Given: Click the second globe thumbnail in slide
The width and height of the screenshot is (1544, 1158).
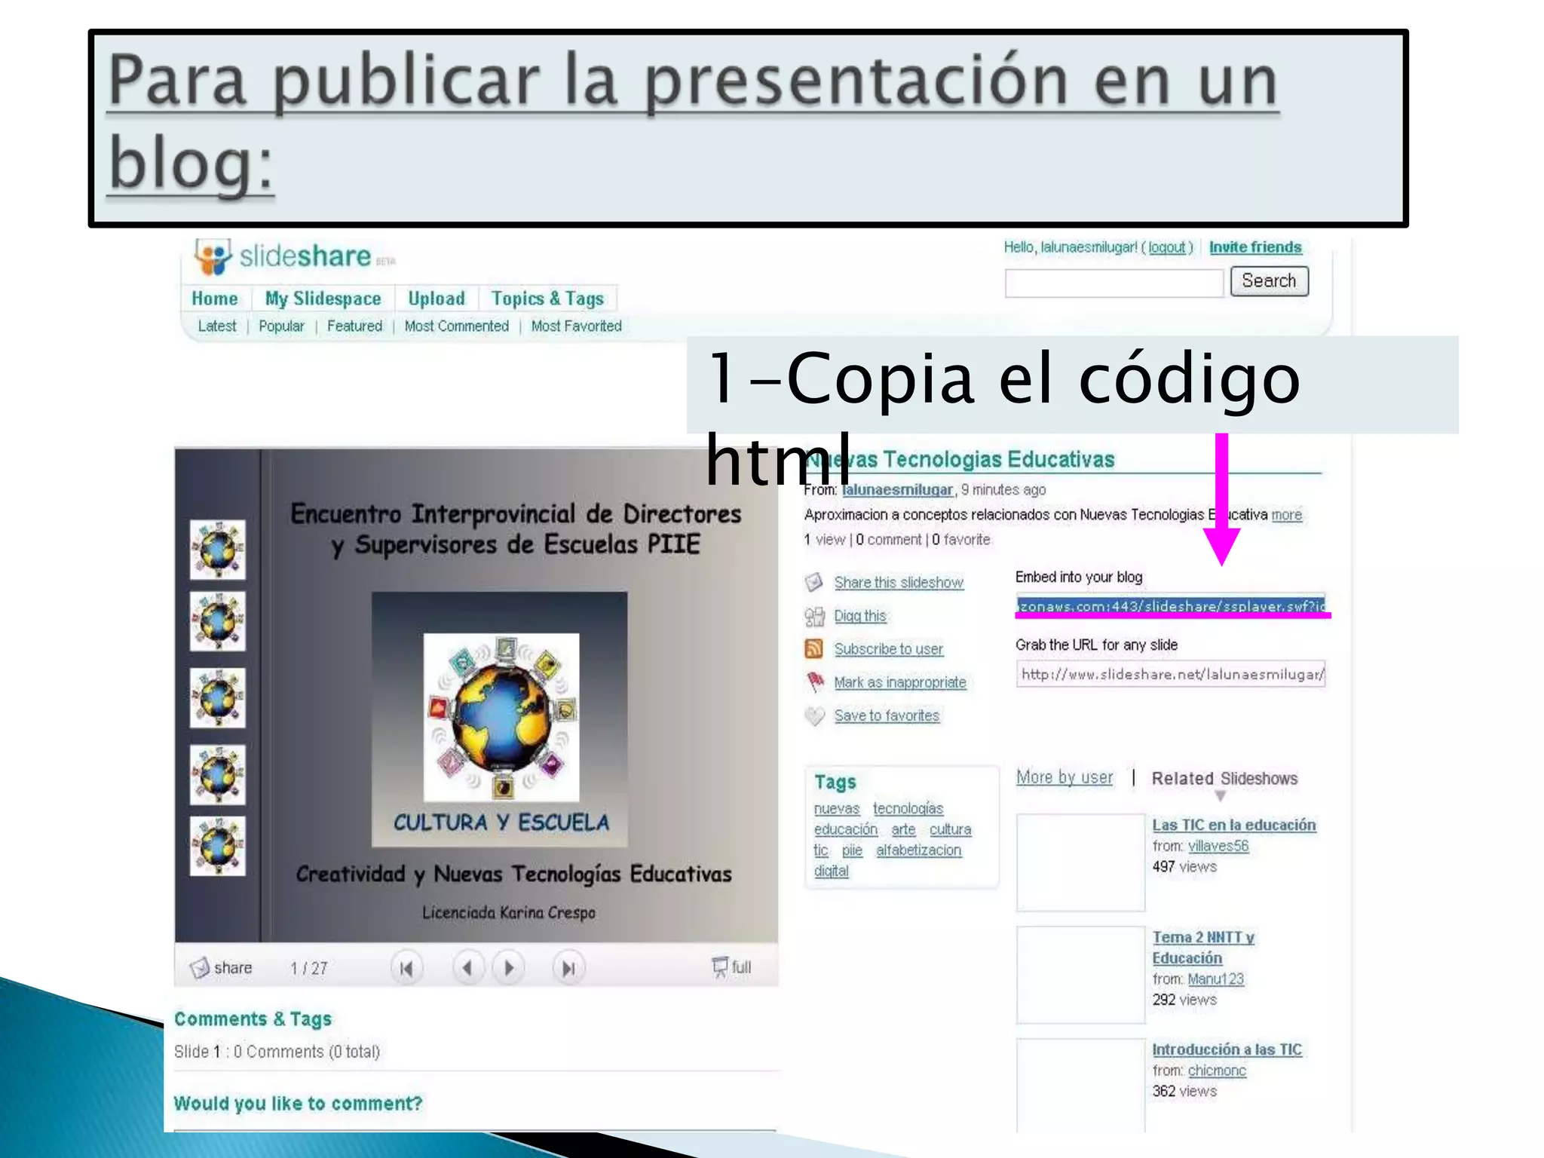Looking at the screenshot, I should [218, 622].
